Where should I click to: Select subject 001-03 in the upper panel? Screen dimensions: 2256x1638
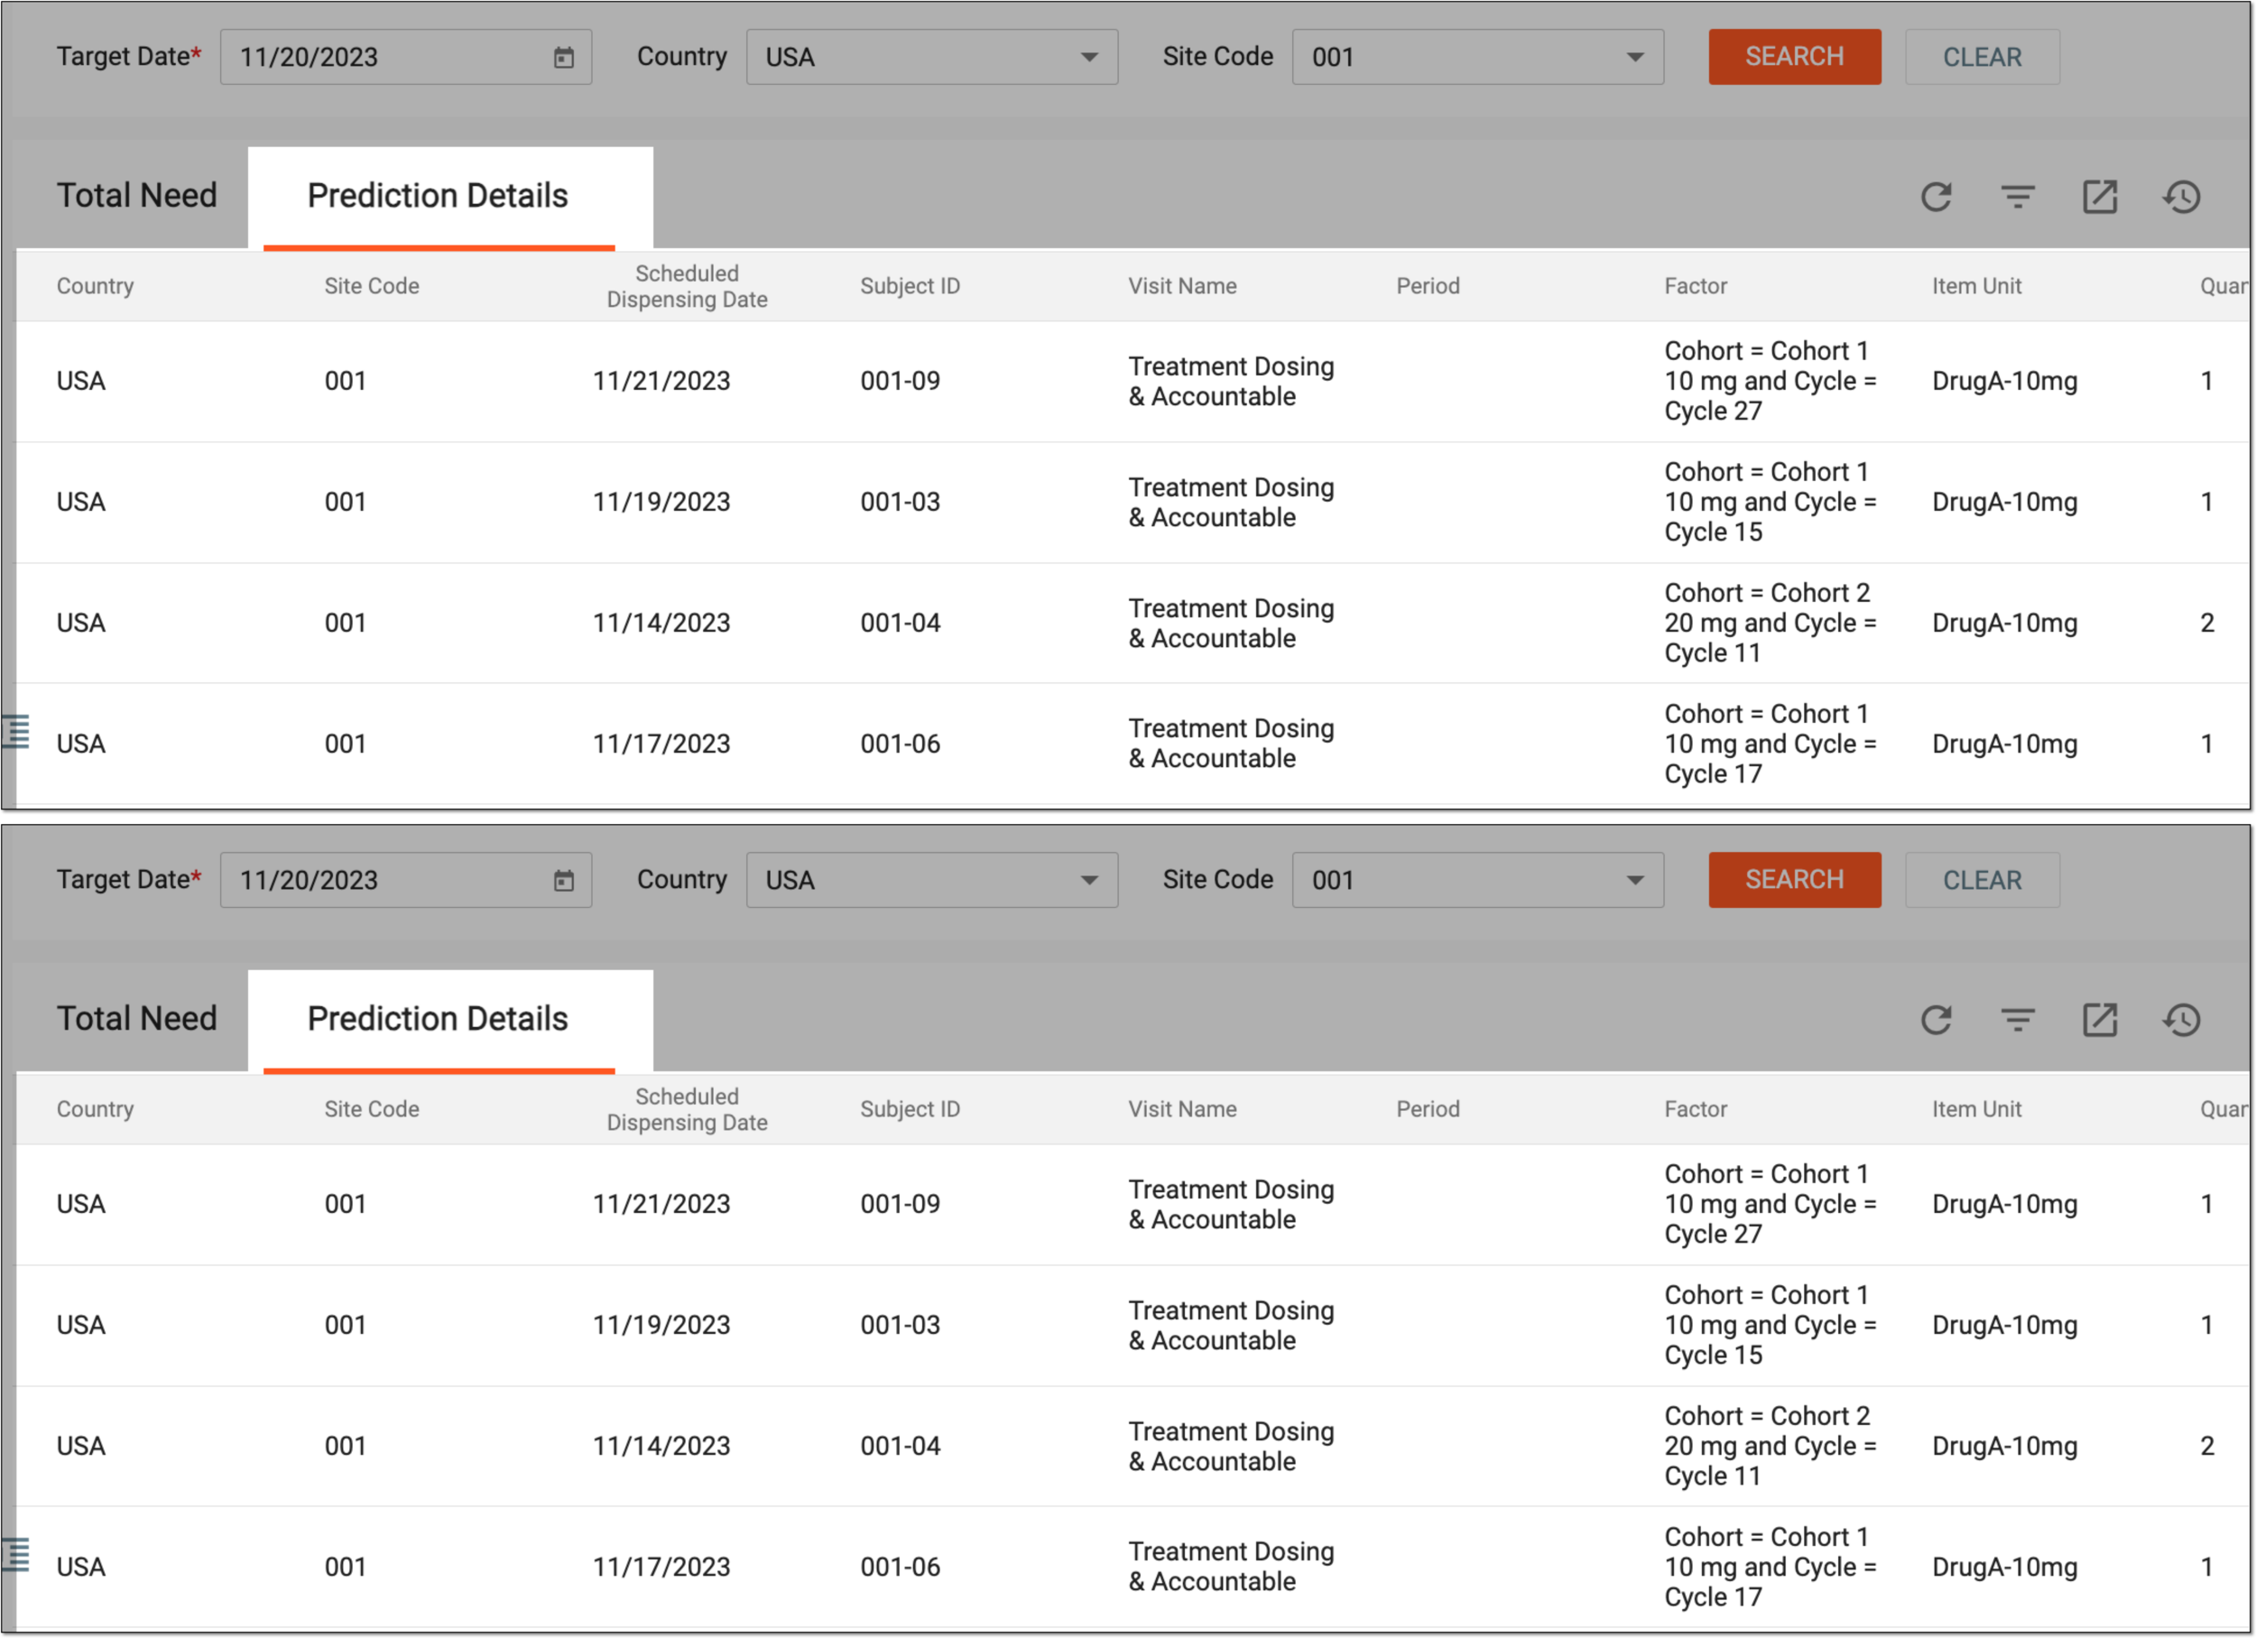pyautogui.click(x=901, y=503)
